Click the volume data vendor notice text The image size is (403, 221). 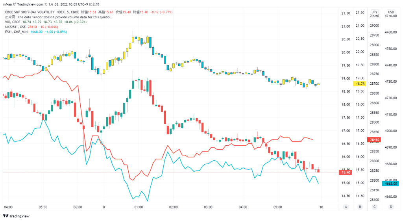click(58, 17)
